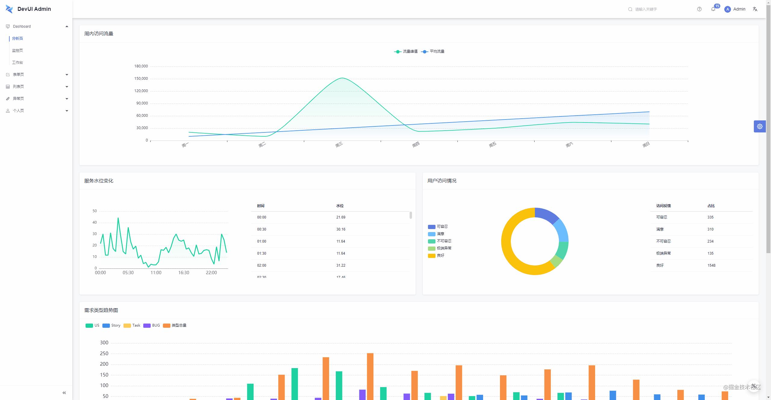Click the 服务水位变化 card title
The image size is (771, 400).
[x=99, y=181]
